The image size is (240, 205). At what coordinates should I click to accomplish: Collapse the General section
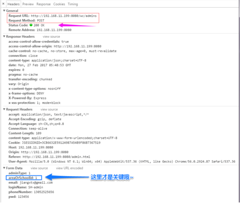4,10
